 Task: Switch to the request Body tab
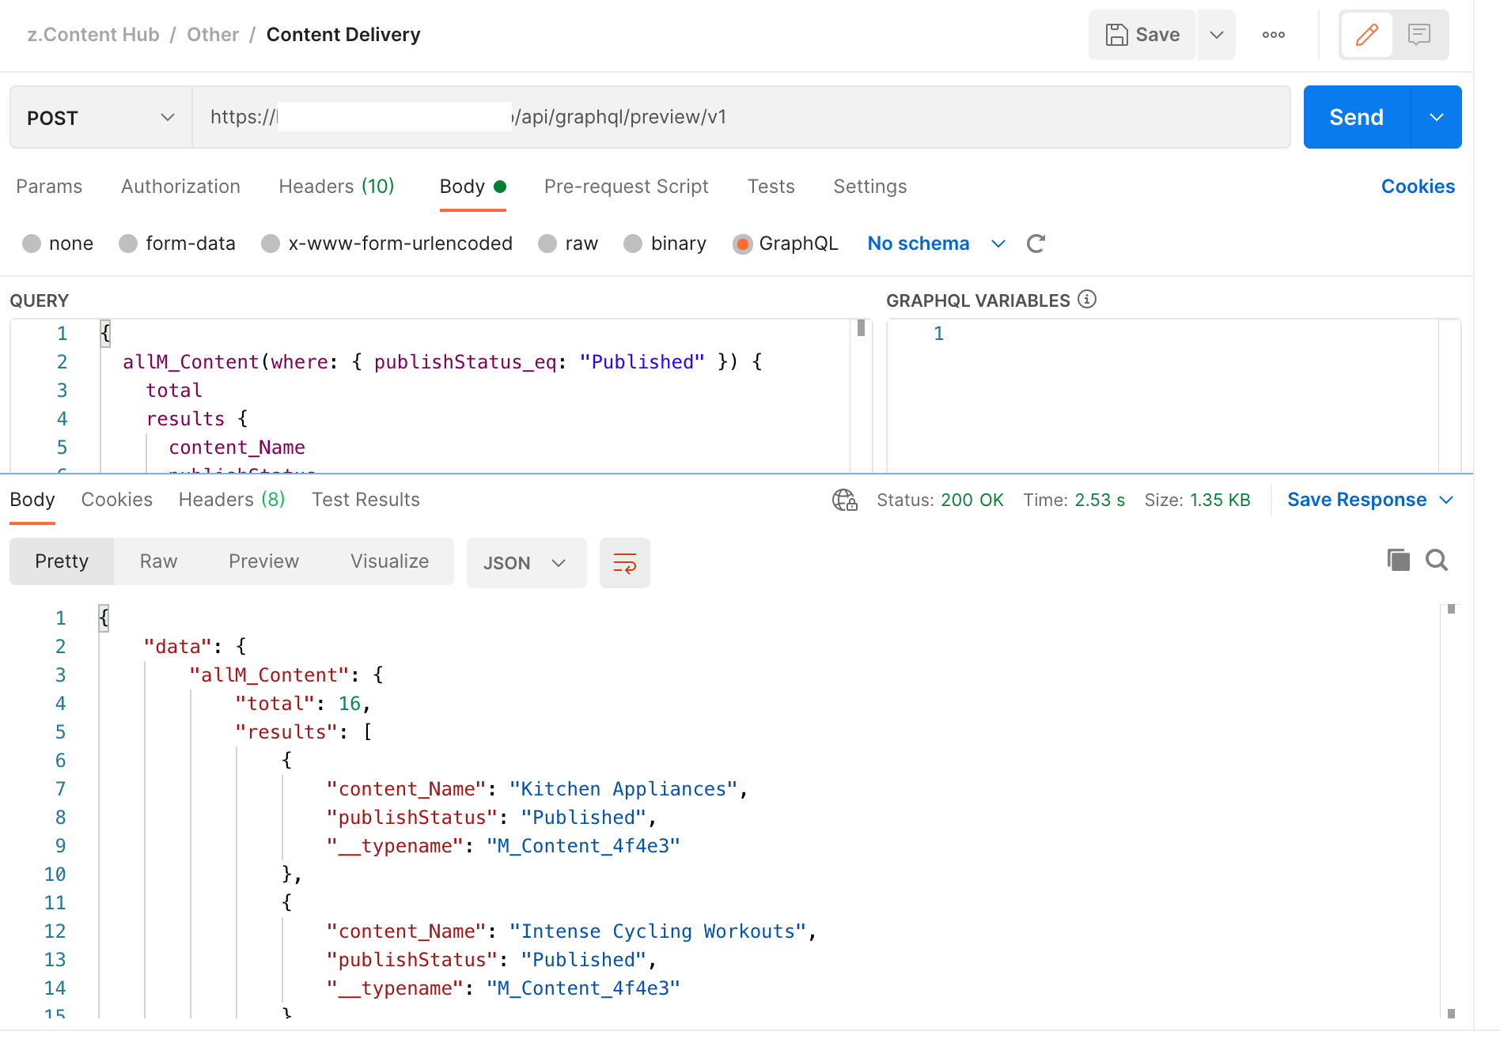pos(472,187)
